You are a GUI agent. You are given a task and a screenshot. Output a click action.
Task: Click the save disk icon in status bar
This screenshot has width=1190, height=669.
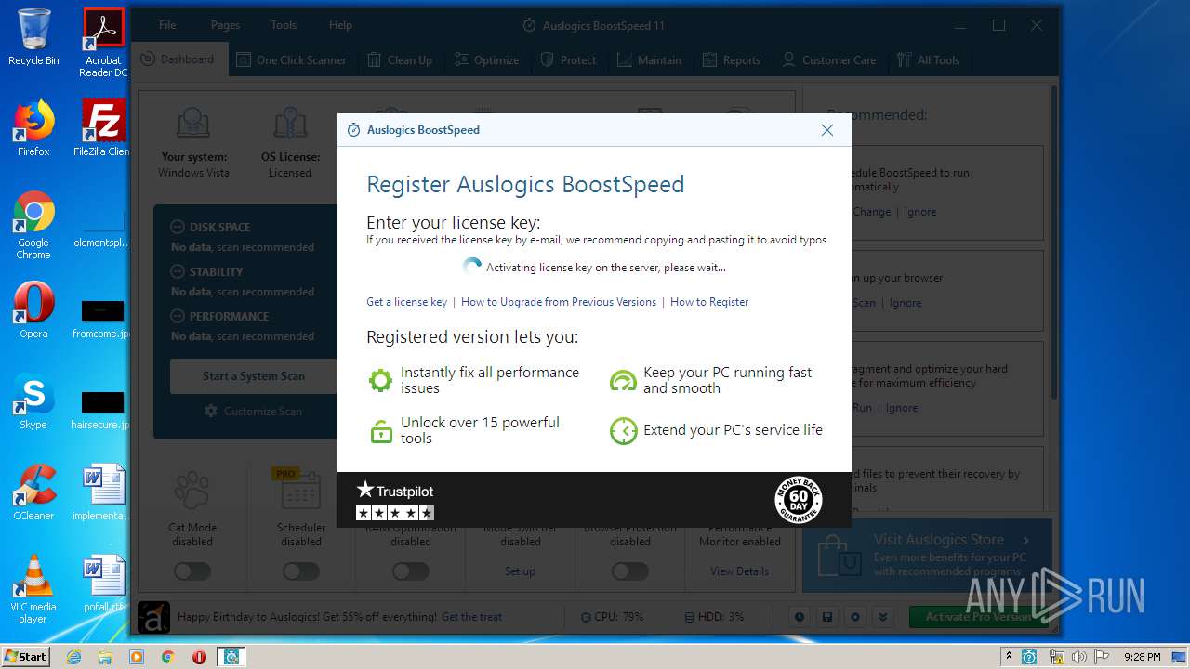coord(826,617)
